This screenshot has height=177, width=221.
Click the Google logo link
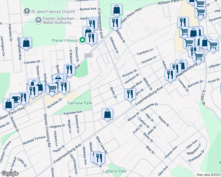pos(10,174)
